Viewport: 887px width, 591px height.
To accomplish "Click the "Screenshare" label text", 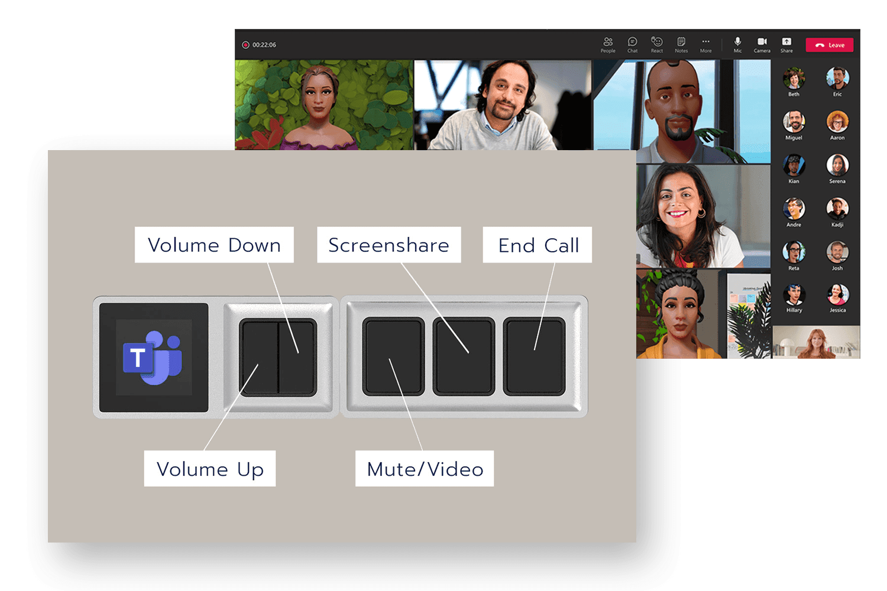I will pos(389,245).
